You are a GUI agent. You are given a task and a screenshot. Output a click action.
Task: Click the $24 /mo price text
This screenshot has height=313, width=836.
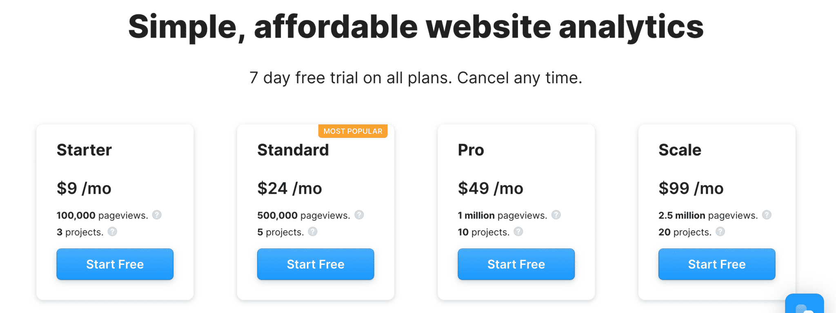click(x=289, y=188)
